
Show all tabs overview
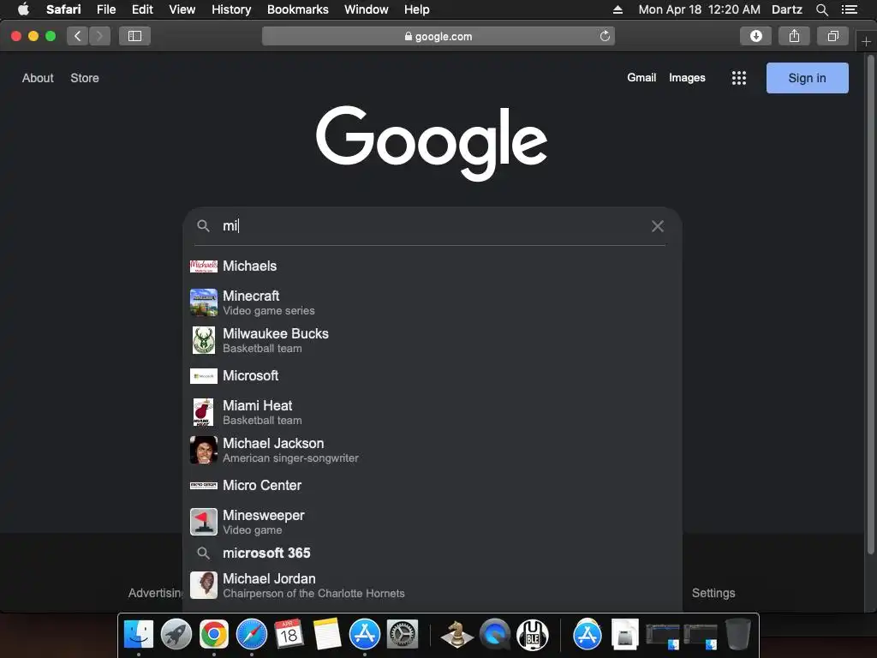832,36
